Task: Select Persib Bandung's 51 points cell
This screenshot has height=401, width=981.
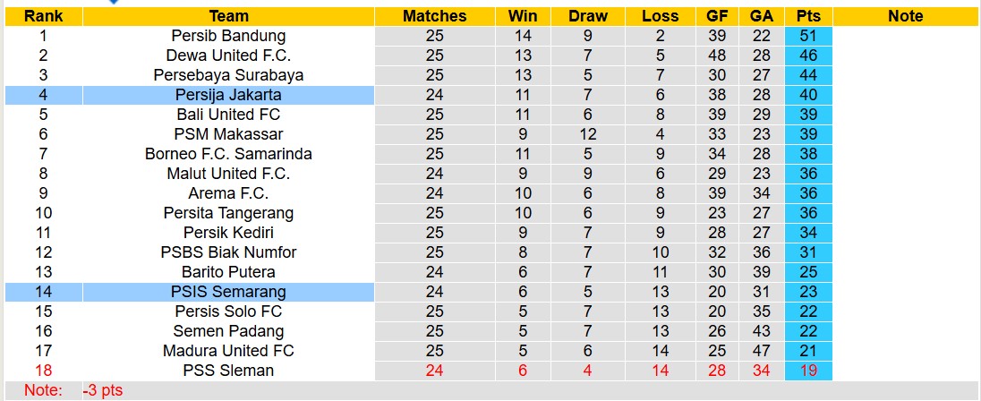Action: [808, 36]
